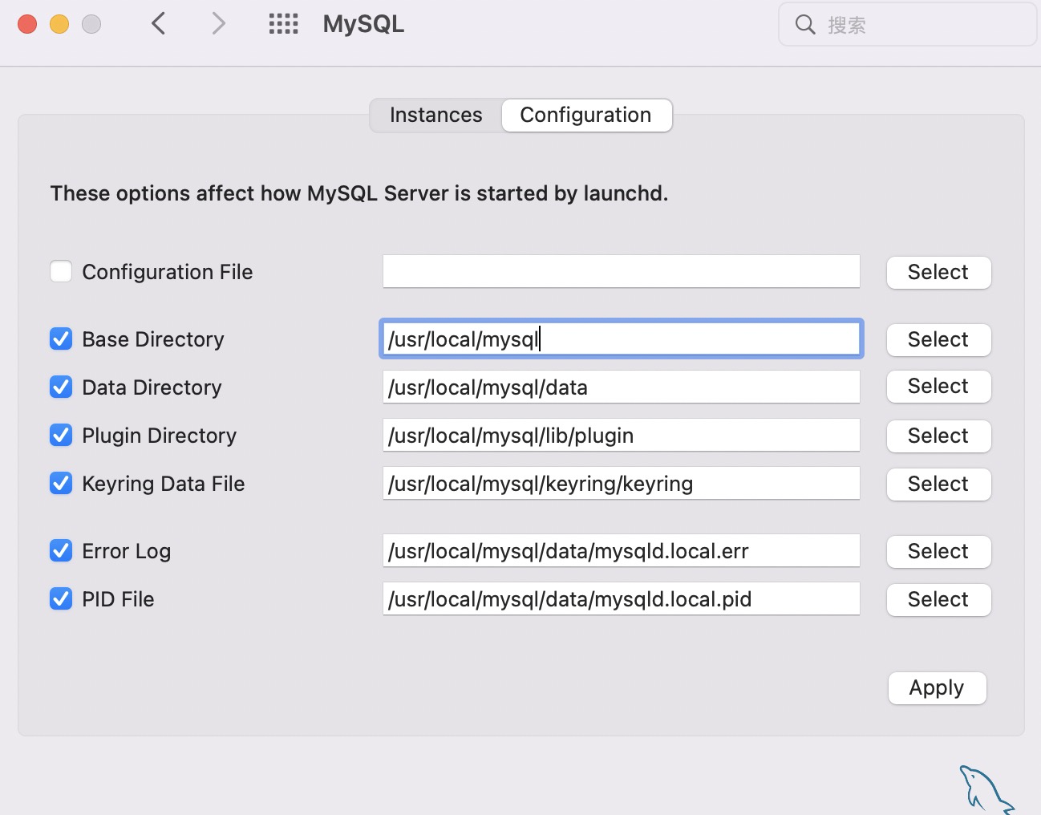1041x815 pixels.
Task: Click the search magnifier icon
Action: click(x=805, y=25)
